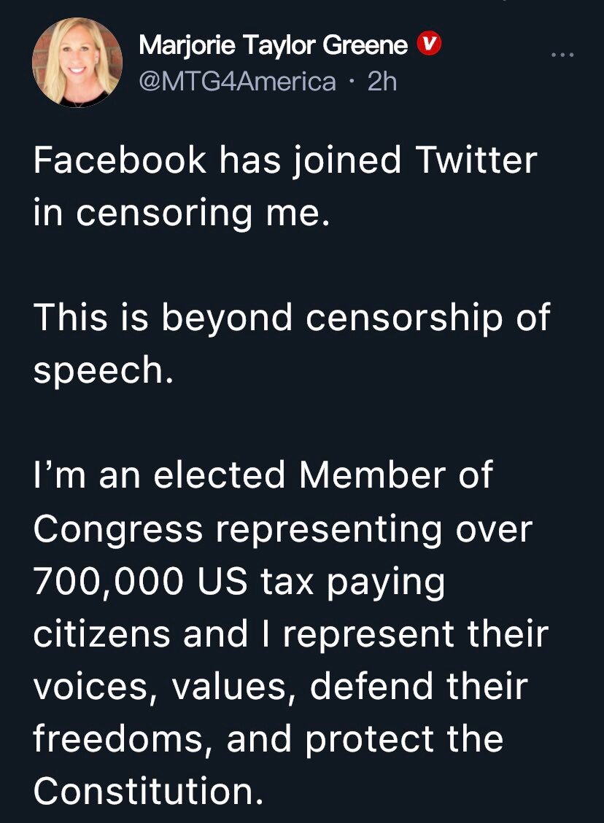Click the tweet body to view details

(x=292, y=474)
